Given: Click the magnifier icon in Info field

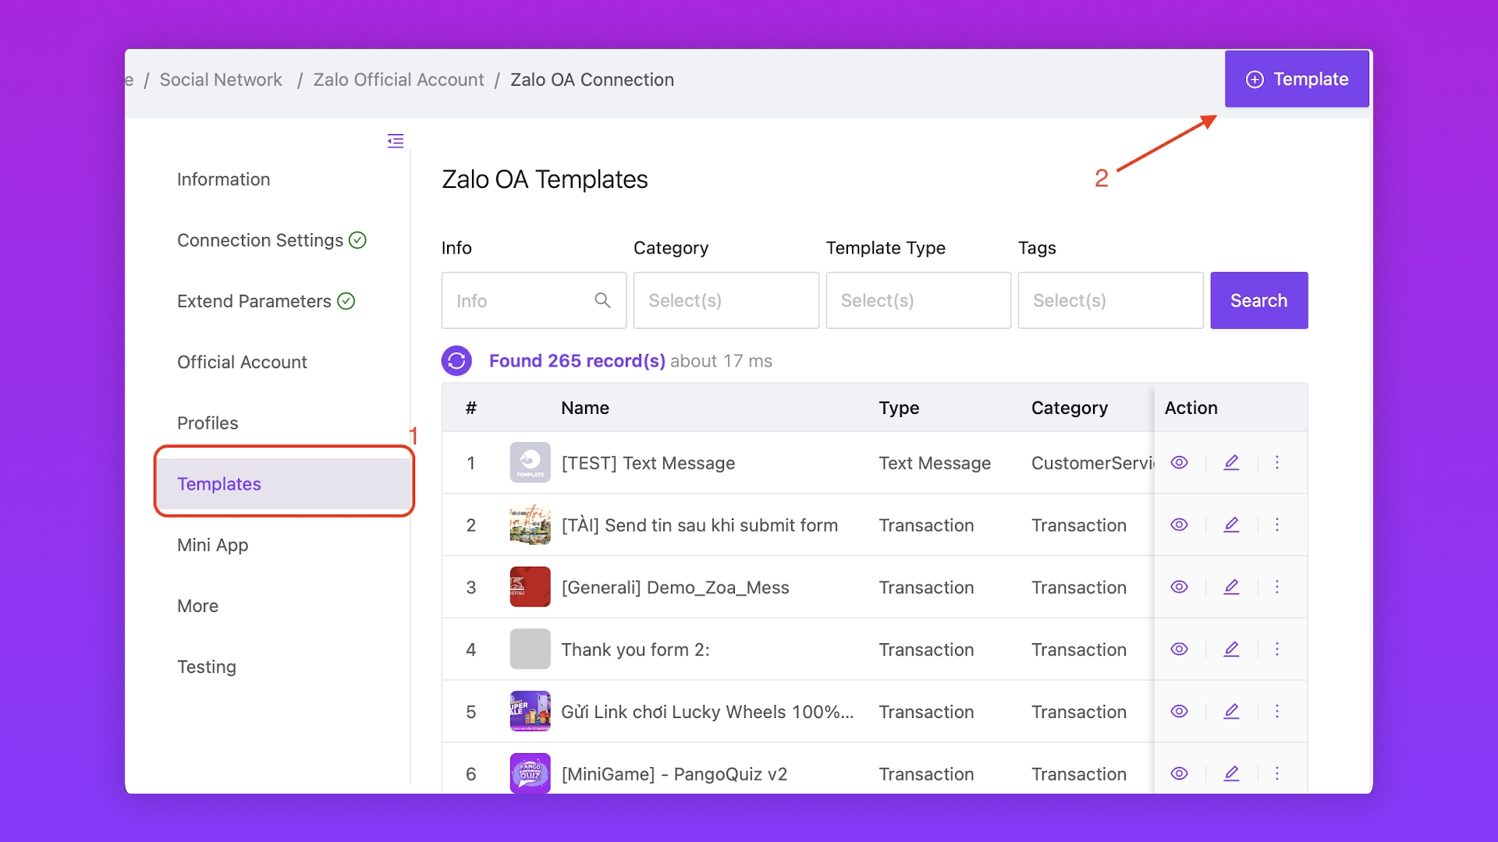Looking at the screenshot, I should coord(602,300).
